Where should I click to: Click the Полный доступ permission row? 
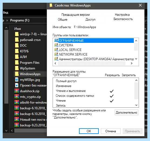(66, 81)
